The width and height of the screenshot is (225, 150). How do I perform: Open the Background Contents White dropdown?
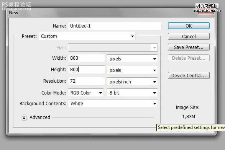[x=113, y=103]
